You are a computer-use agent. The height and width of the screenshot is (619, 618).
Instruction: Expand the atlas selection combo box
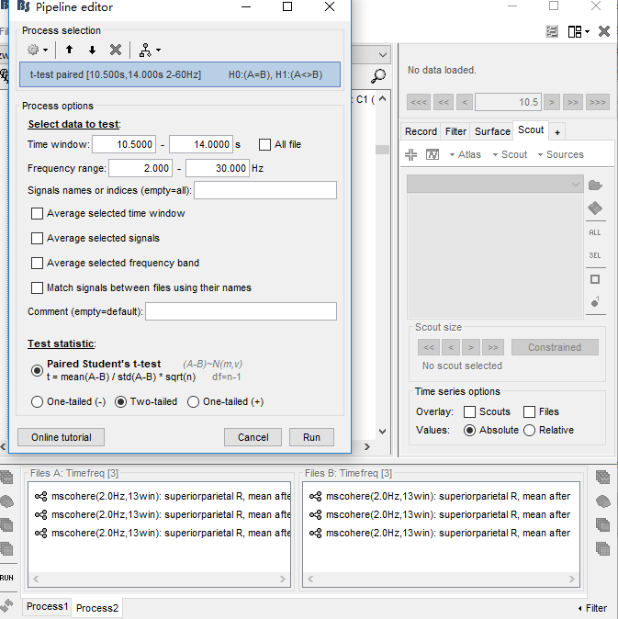tap(495, 185)
